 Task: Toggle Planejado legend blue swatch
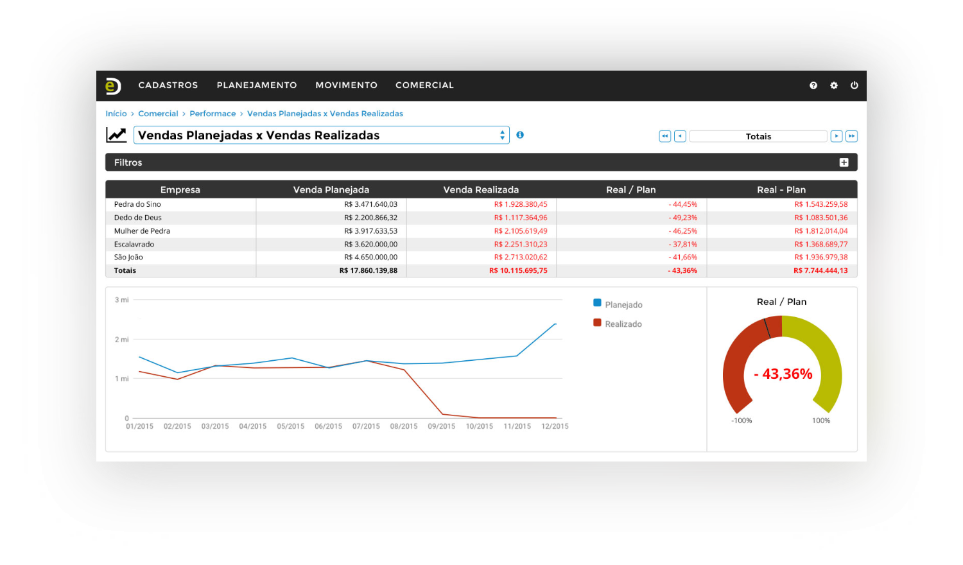coord(598,302)
